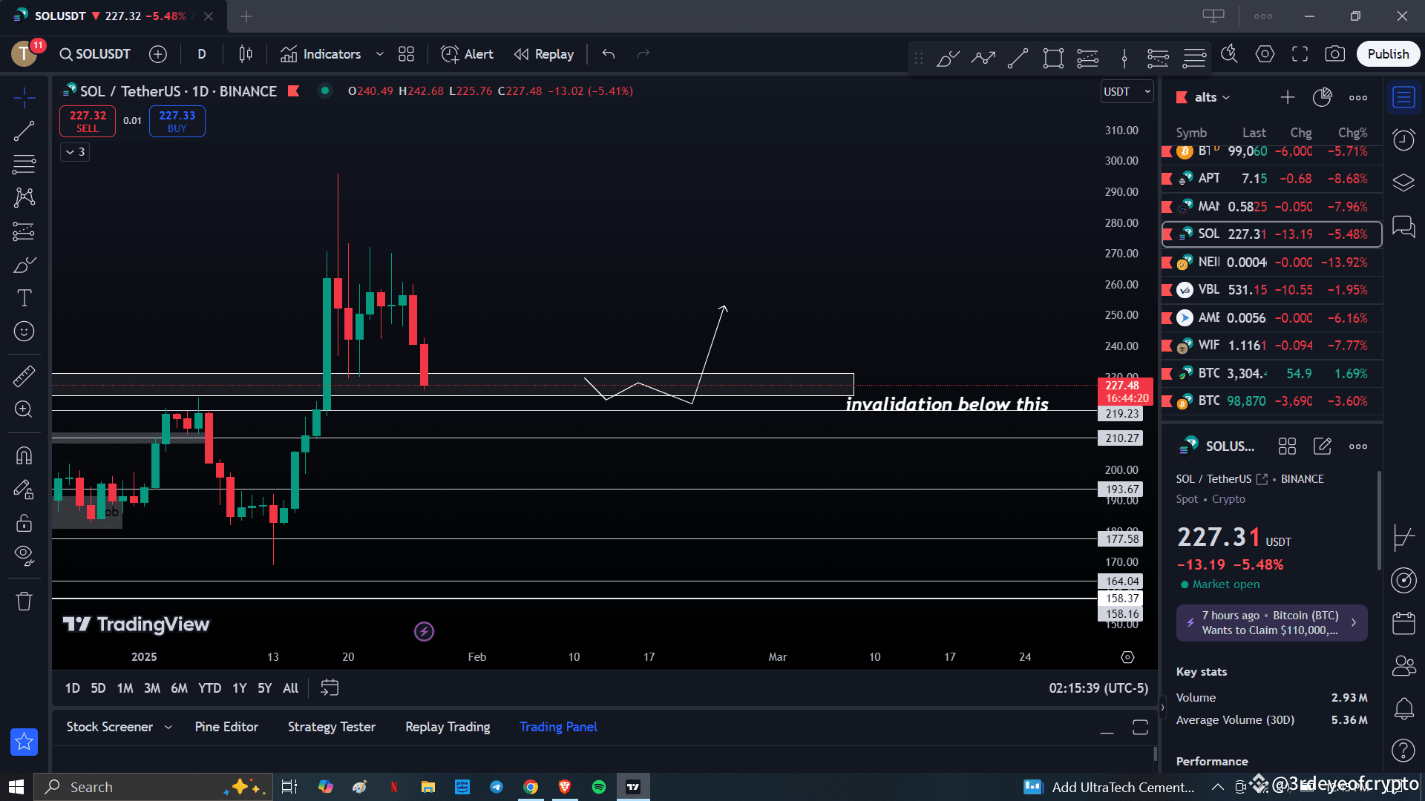The width and height of the screenshot is (1425, 801).
Task: Collapse the layers expander showing 3
Action: click(x=74, y=151)
